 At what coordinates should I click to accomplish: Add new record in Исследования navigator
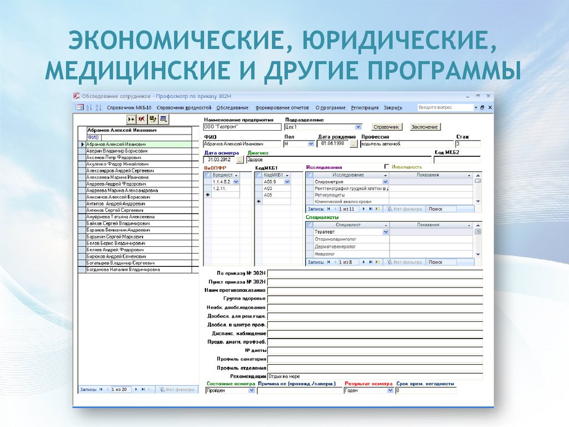(378, 209)
